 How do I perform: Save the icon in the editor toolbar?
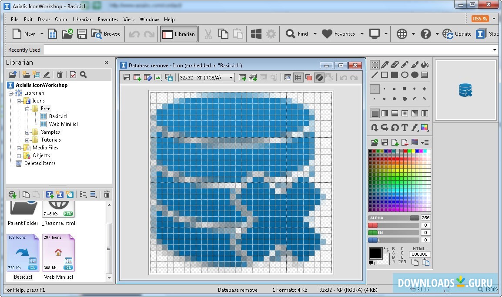pyautogui.click(x=127, y=77)
